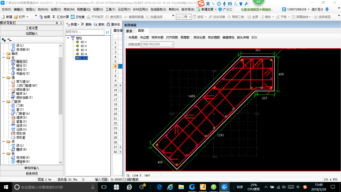Image resolution: width=341 pixels, height=192 pixels.
Task: Collapse all nodes with the minus icon
Action: coord(9,40)
